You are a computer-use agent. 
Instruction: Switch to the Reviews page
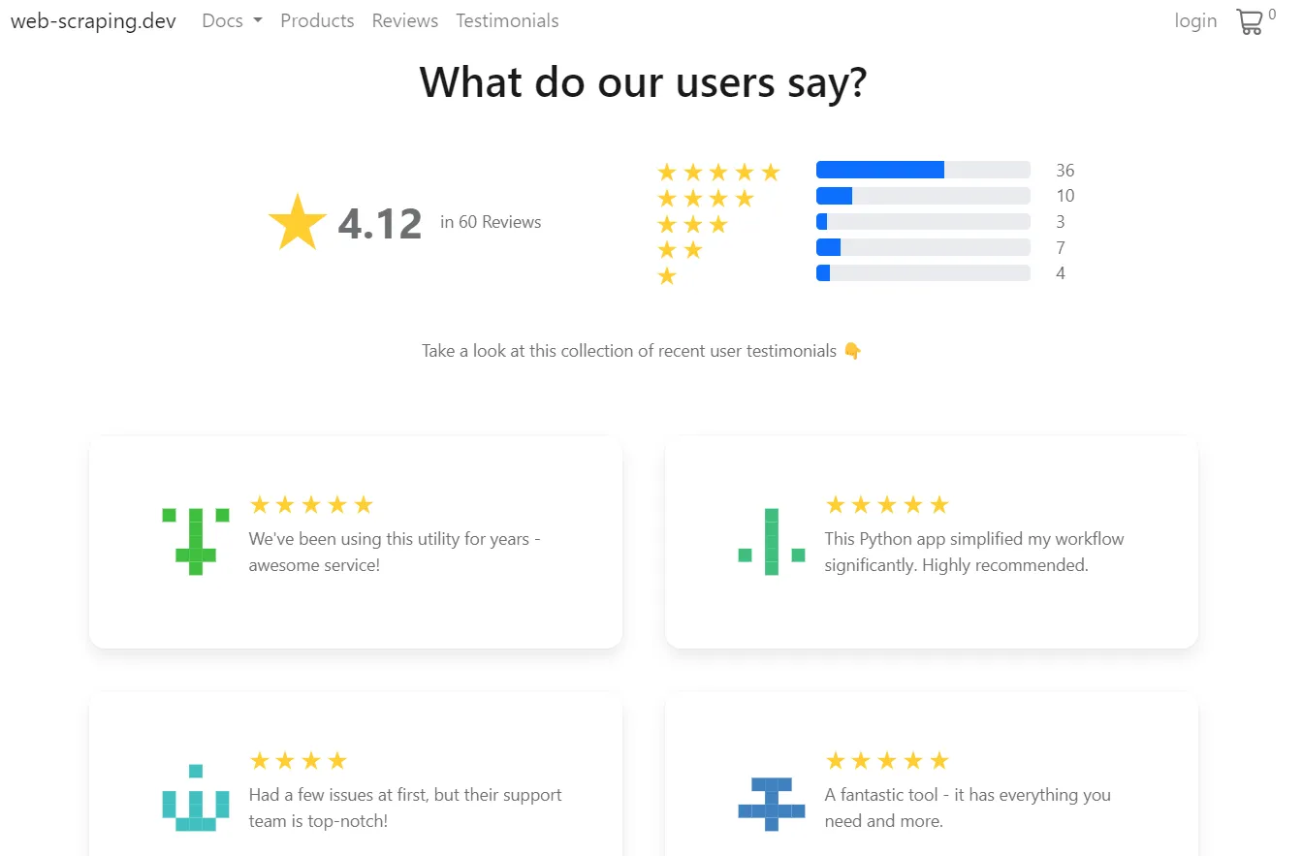click(404, 20)
